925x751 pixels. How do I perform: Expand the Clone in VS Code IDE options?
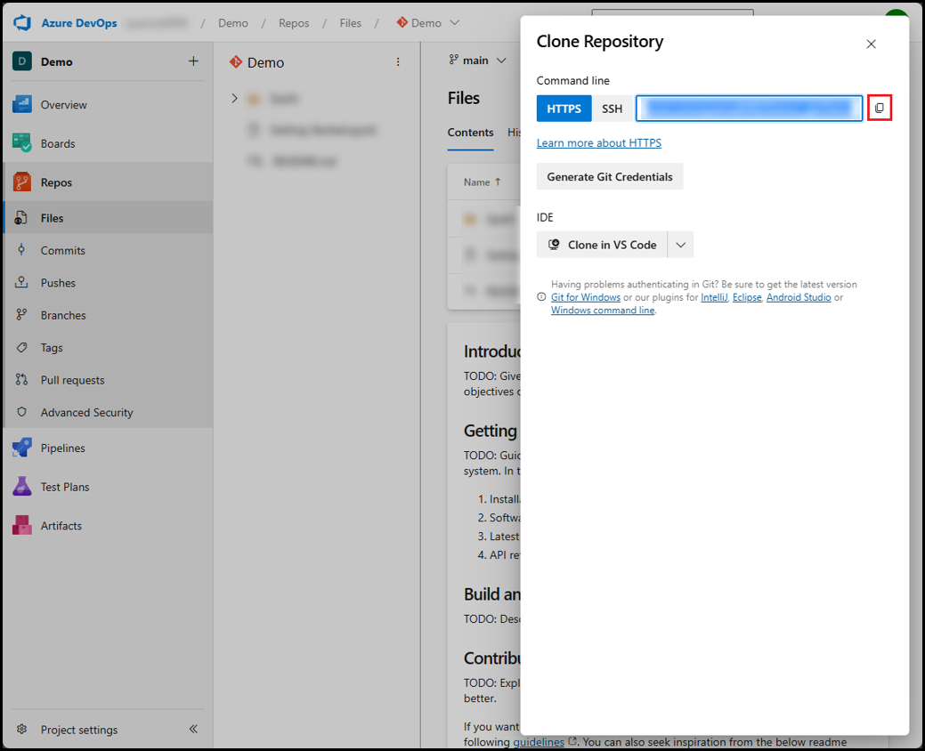click(x=680, y=245)
